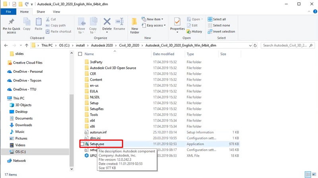Refresh the current folder view
The image size is (318, 178).
pos(255,45)
